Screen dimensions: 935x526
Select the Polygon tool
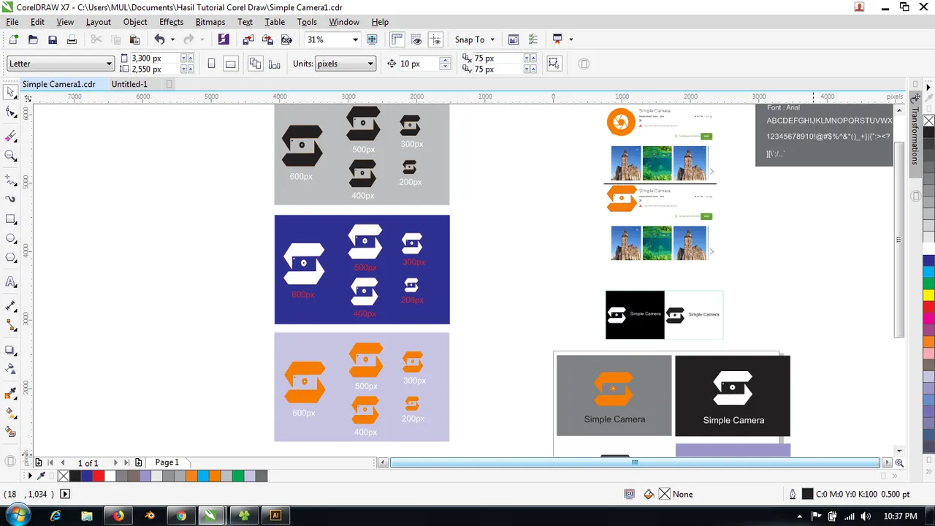[10, 258]
